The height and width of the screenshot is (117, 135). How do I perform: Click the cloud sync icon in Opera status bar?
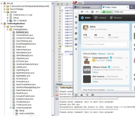point(82,95)
